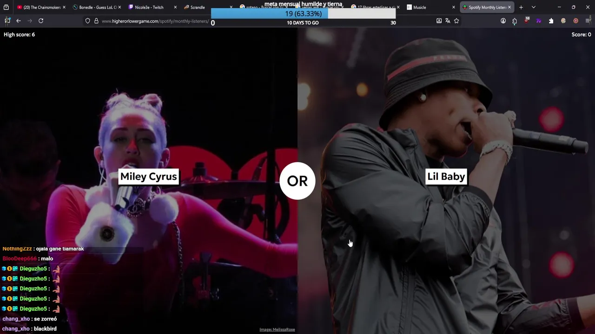The height and width of the screenshot is (334, 595).
Task: Open the red extension with badge 10
Action: tap(527, 20)
